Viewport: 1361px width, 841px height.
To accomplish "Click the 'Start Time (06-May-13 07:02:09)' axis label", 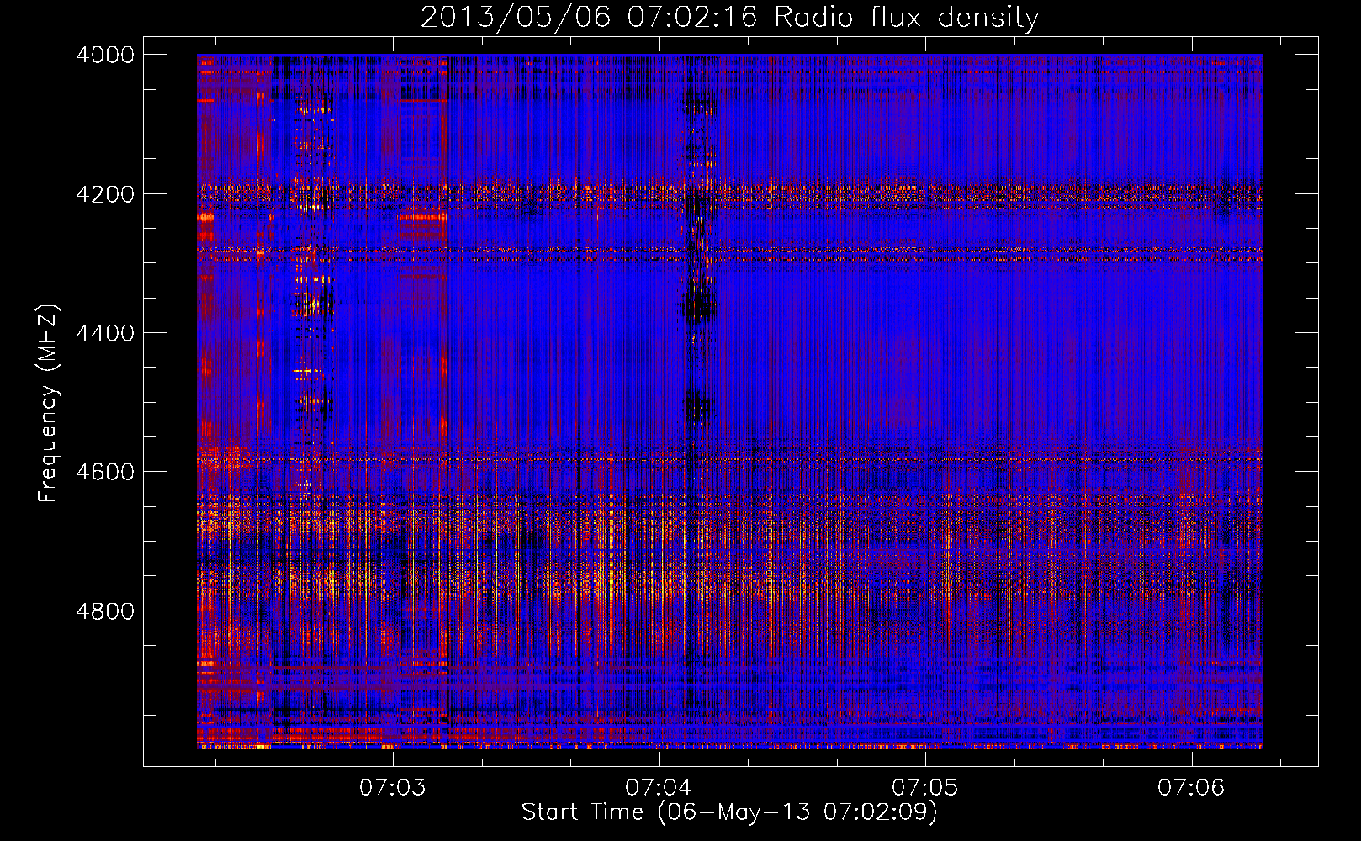I will (729, 812).
